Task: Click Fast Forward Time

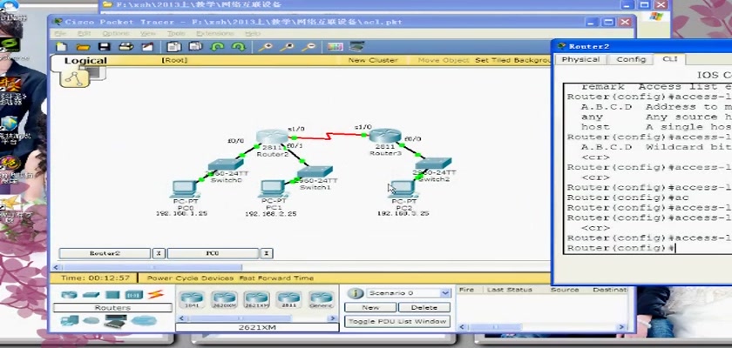Action: pos(276,278)
